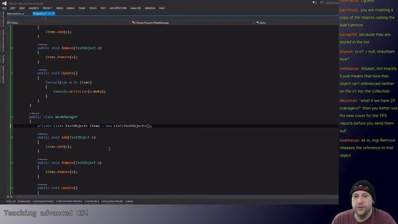Collapse the first Remove method outline
398x224 pixels.
tap(12, 48)
